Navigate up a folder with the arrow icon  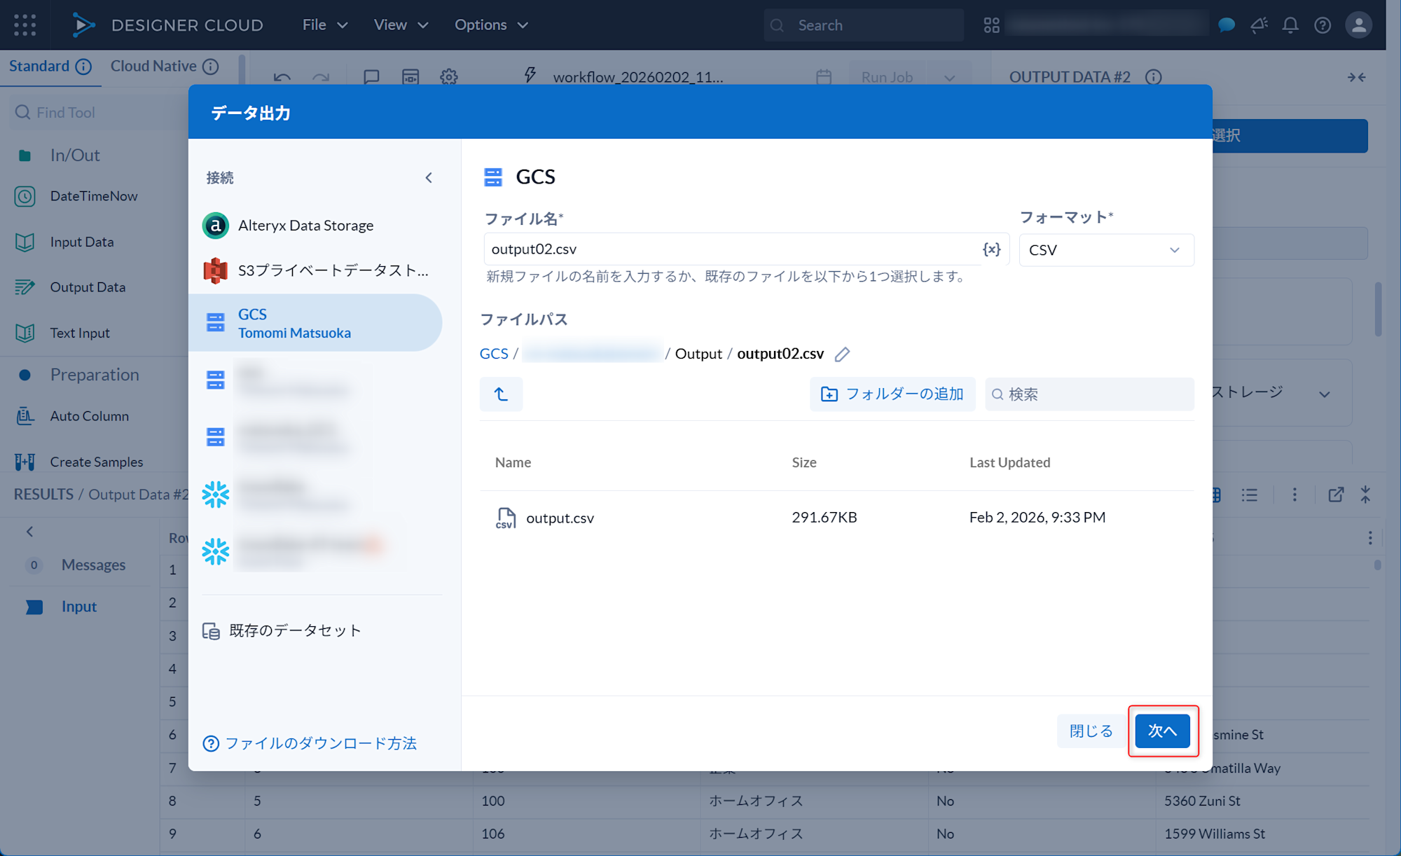click(x=501, y=394)
